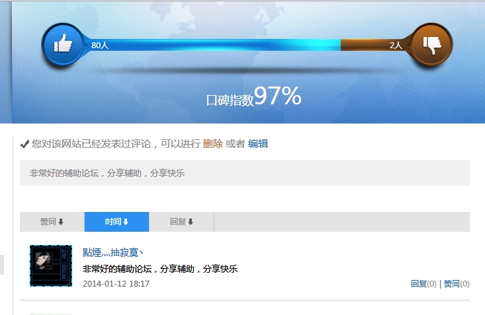The image size is (485, 315).
Task: Click the 2人 count label
Action: [396, 46]
